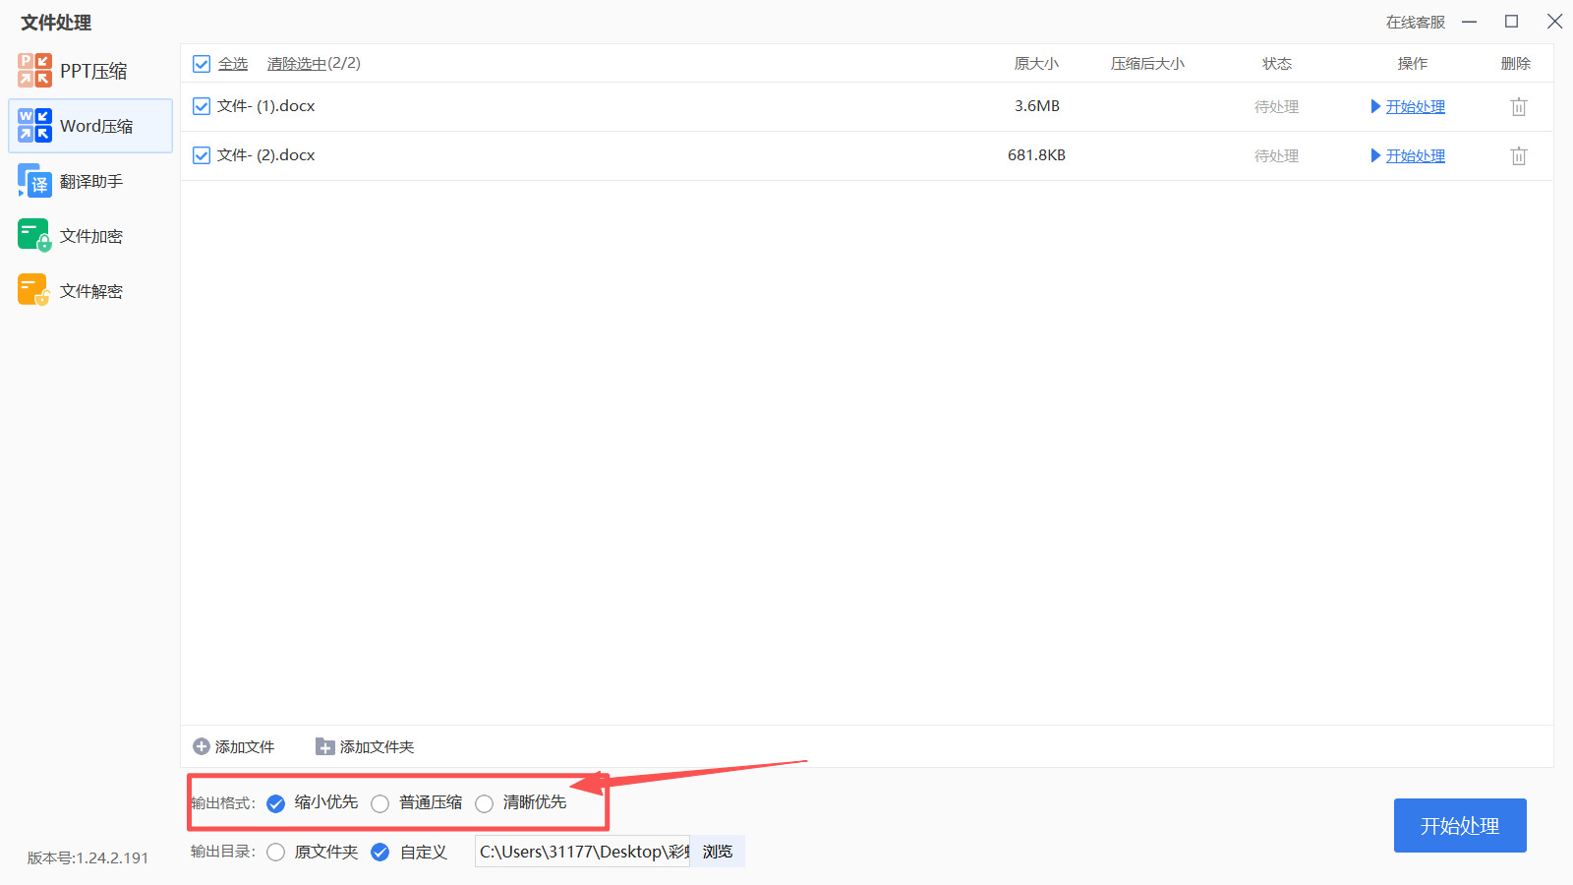1573x885 pixels.
Task: Switch to Word压缩 menu item
Action: 90,126
